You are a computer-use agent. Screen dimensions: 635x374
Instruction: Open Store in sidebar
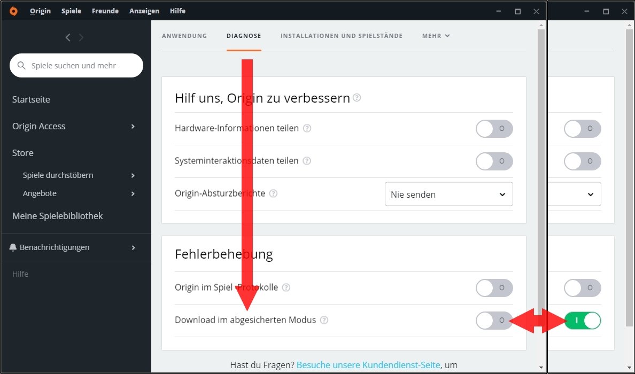coord(22,153)
